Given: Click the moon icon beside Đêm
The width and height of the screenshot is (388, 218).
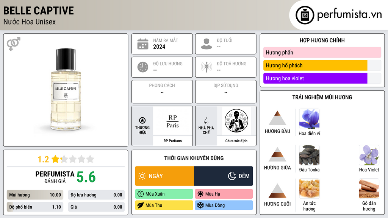Looking at the screenshot, I should coord(232,176).
